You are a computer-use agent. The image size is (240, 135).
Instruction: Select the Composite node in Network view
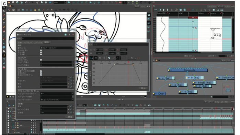pos(188,70)
